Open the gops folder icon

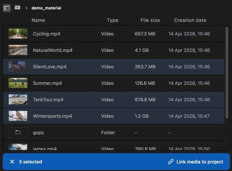[x=18, y=132]
